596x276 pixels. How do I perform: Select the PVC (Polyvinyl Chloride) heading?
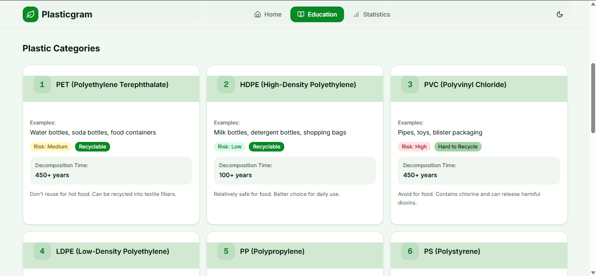[x=465, y=85]
